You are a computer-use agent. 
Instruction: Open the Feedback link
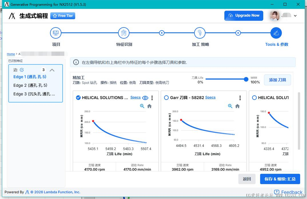coord(292,192)
